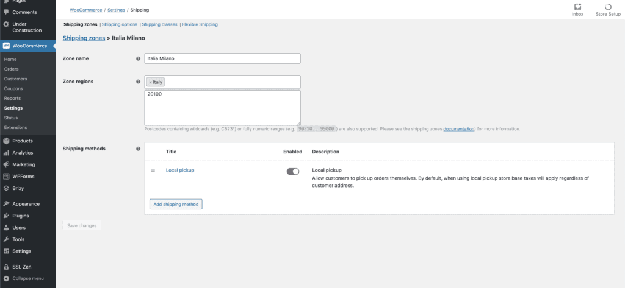
Task: Click the Under Construction gear icon
Action: click(6, 24)
